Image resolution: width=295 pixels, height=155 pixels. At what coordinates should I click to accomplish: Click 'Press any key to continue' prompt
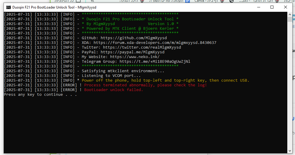click(40, 95)
